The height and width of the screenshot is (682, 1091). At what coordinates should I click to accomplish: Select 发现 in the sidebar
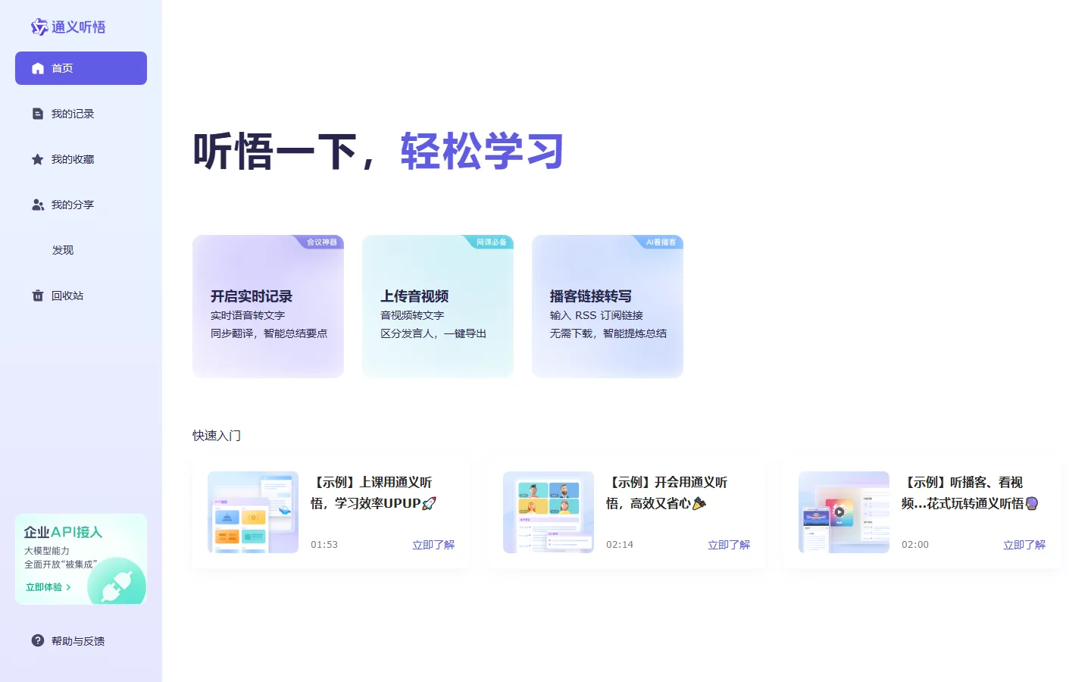click(x=81, y=250)
